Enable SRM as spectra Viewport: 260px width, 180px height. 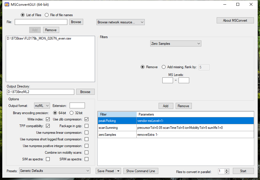86,159
